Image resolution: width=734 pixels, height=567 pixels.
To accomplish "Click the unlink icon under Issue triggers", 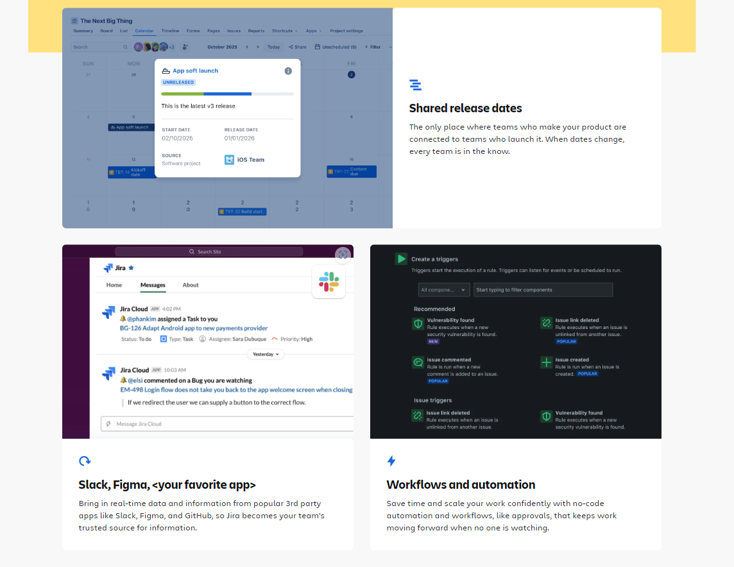I will 417,416.
